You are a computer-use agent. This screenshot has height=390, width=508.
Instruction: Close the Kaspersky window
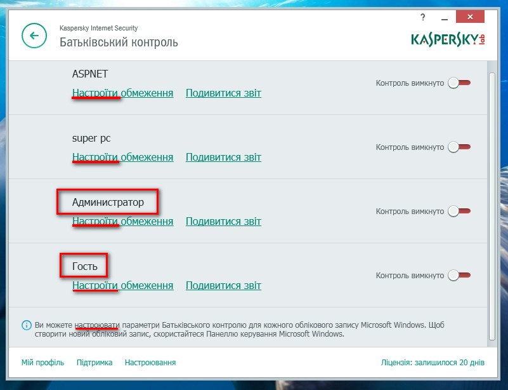[470, 17]
